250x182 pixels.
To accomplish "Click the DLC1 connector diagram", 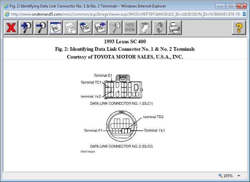I will tap(123, 86).
